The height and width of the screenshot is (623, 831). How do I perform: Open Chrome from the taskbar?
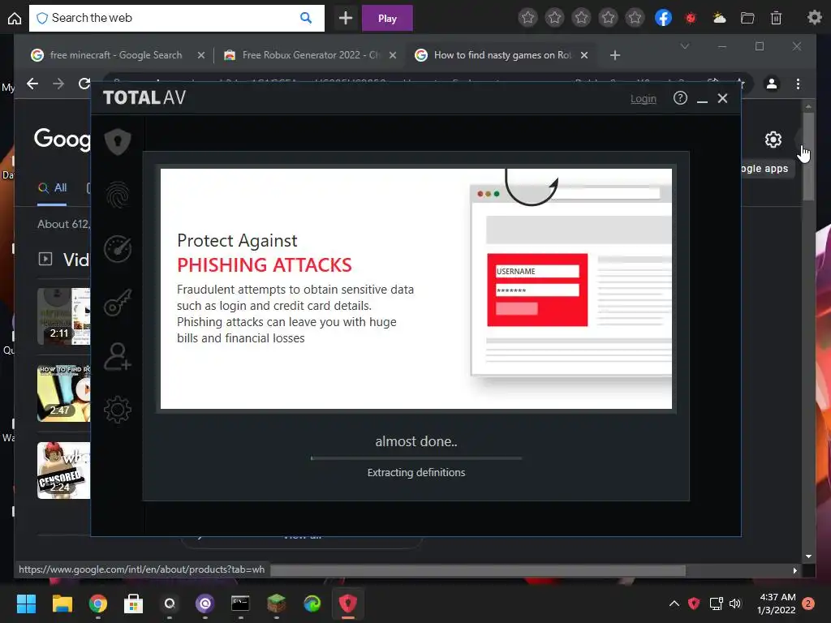coord(97,604)
